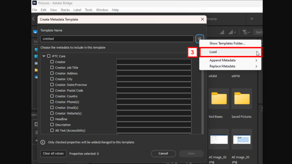This screenshot has width=292, height=164.
Task: Collapse the IPTC Core section chevron
Action: [x=44, y=56]
